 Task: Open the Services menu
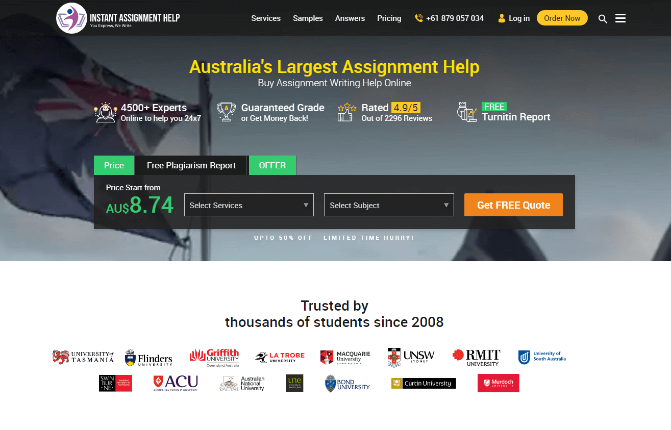pos(266,18)
